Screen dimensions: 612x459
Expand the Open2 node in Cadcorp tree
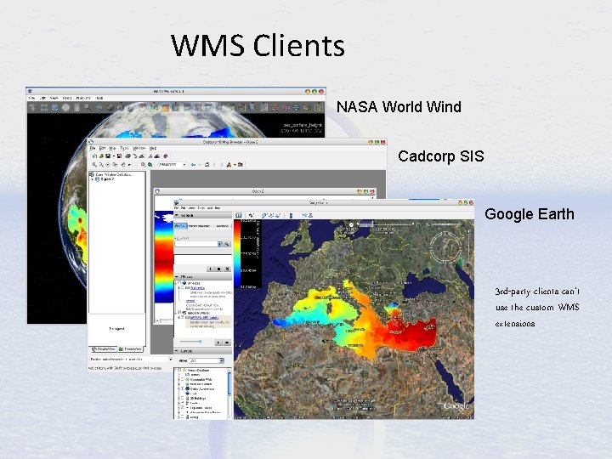click(93, 179)
